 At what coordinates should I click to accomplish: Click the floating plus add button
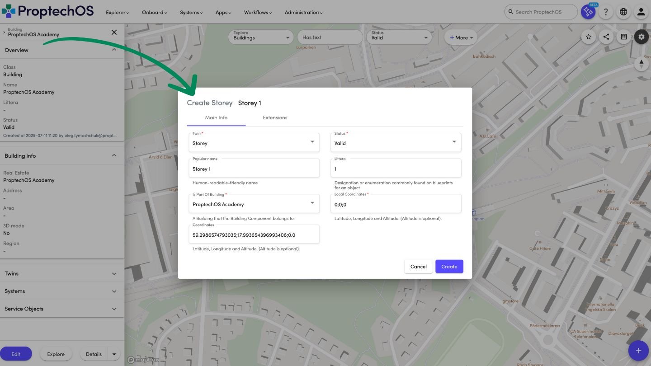638,351
